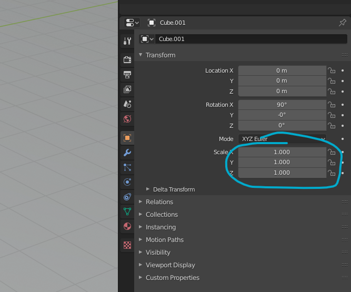Screen dimensions: 351x292
Task: Toggle lock for Rotation Z
Action: [332, 126]
